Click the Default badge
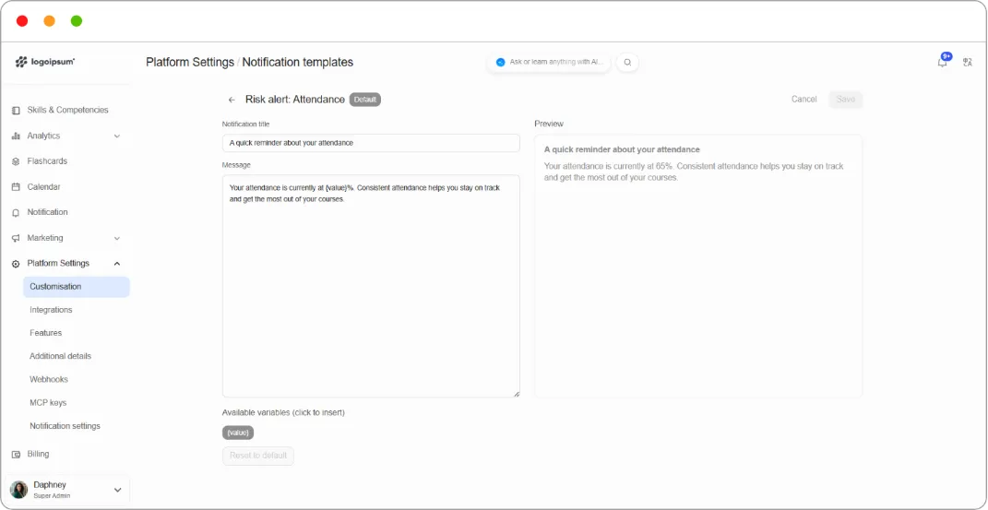 364,100
